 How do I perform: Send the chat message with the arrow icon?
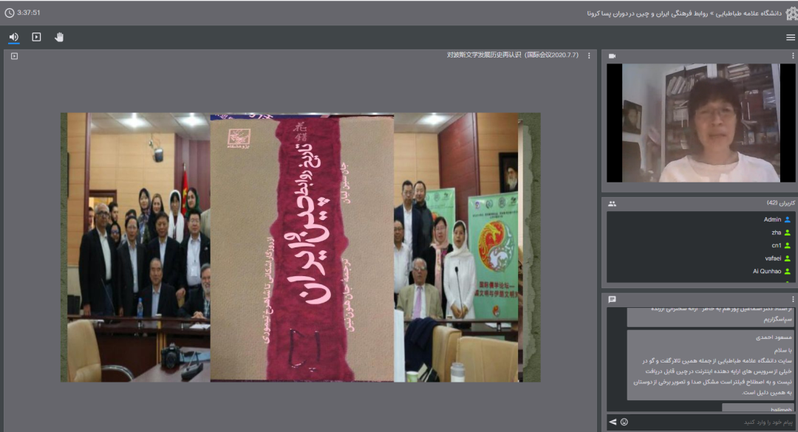click(x=613, y=422)
